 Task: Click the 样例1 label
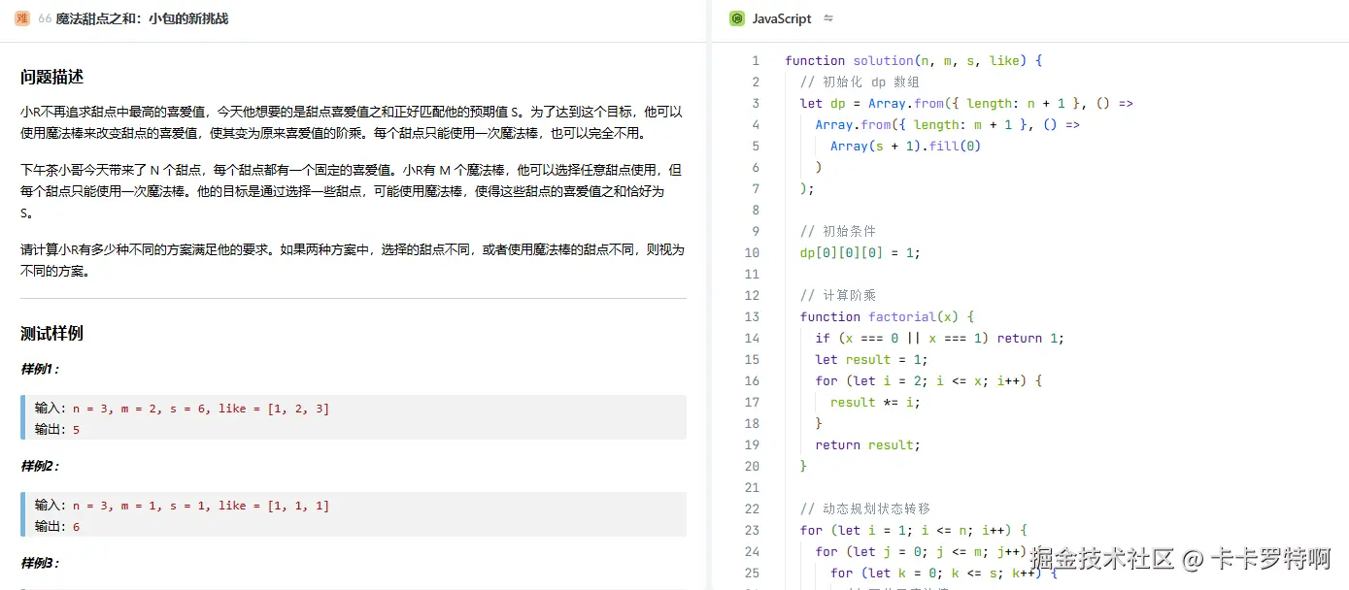click(38, 370)
